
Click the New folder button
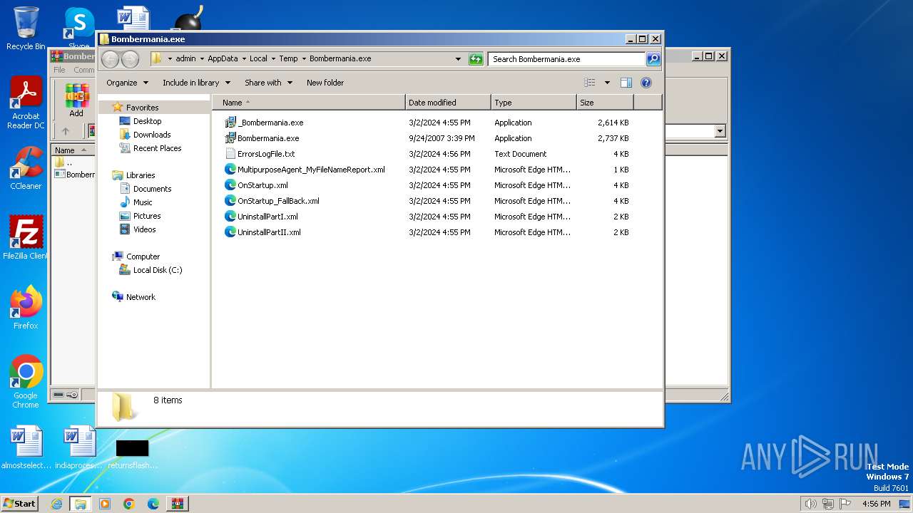[325, 83]
